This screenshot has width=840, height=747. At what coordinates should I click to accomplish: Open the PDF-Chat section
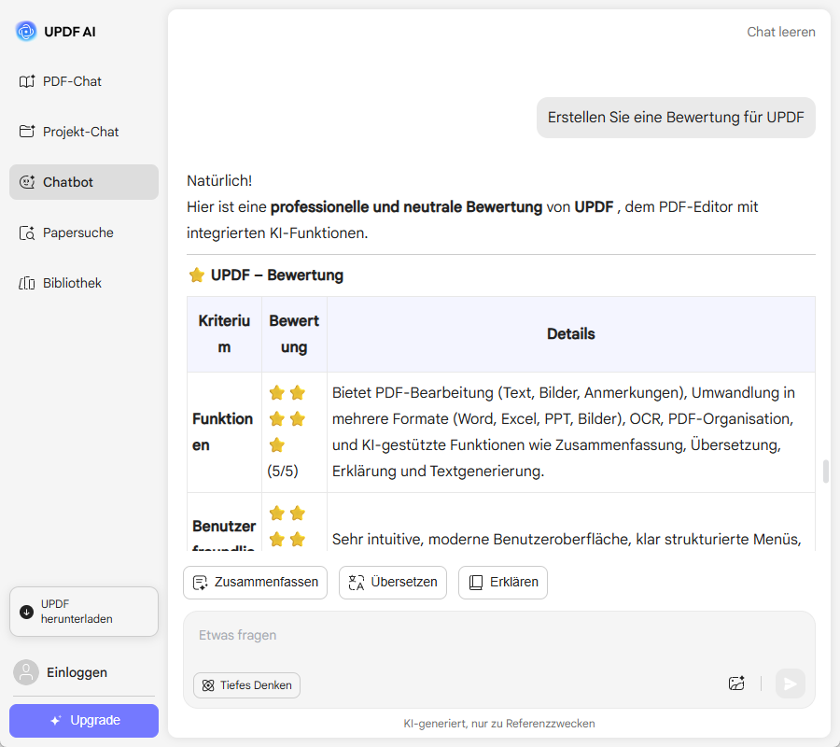(x=84, y=81)
